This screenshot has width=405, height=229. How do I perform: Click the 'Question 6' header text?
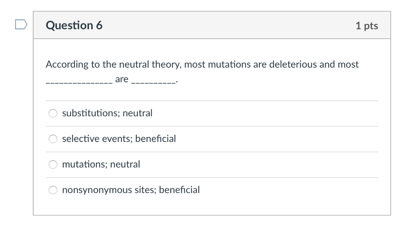(x=74, y=25)
